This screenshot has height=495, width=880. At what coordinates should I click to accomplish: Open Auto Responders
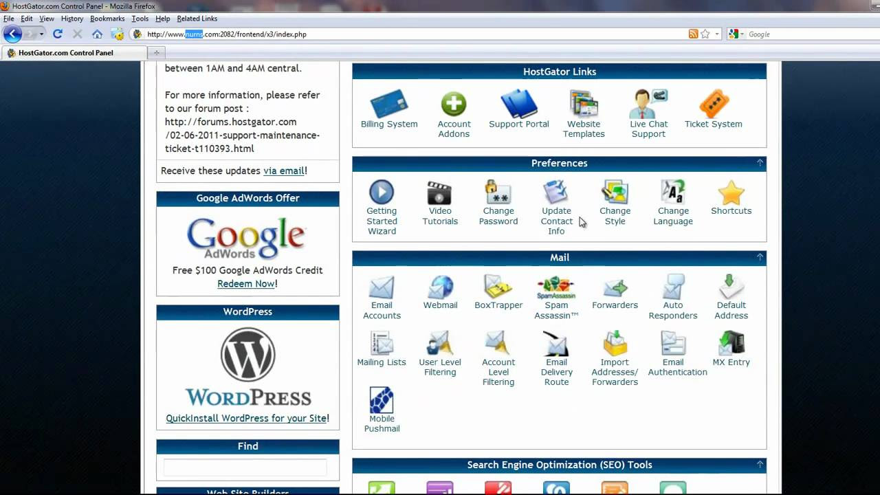(673, 297)
